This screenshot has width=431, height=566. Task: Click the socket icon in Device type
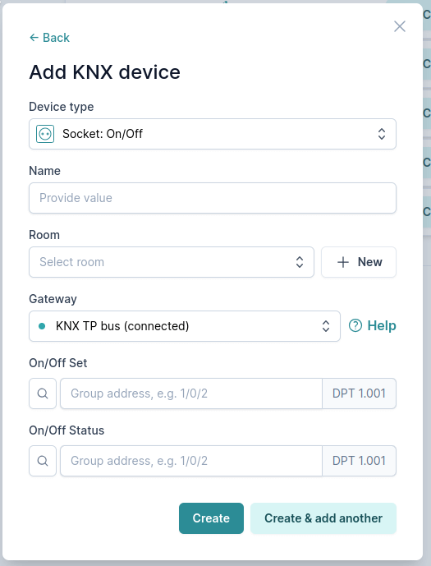click(45, 134)
